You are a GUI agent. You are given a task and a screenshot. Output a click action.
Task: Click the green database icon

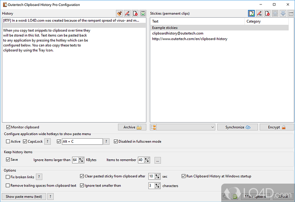tap(235, 196)
